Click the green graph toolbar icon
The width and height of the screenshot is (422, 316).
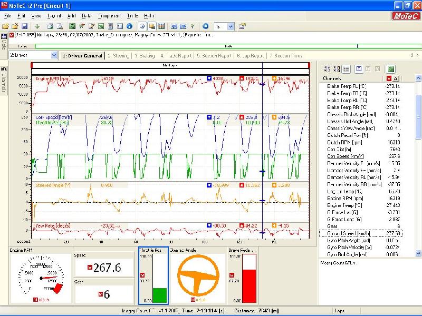click(x=72, y=26)
